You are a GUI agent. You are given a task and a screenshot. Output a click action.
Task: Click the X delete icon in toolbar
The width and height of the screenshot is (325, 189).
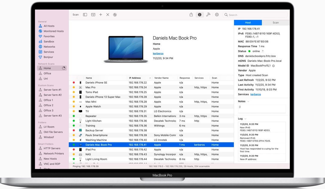108,15
